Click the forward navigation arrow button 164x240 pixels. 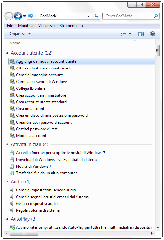click(x=18, y=16)
